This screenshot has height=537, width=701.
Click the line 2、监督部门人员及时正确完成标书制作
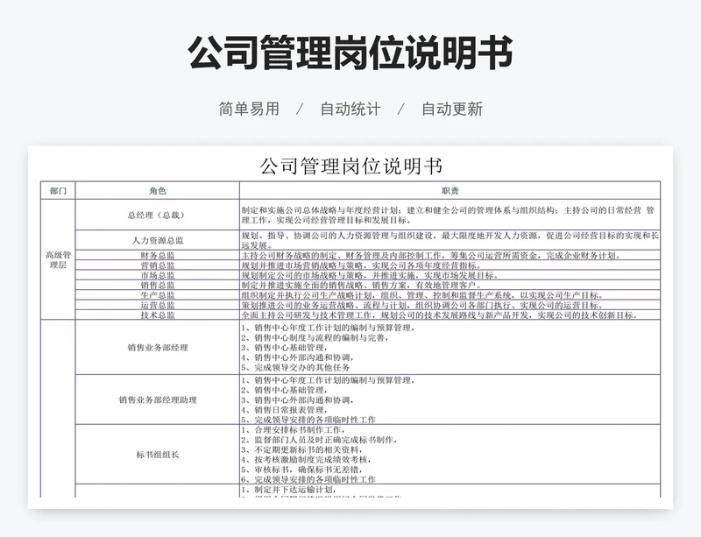click(320, 440)
